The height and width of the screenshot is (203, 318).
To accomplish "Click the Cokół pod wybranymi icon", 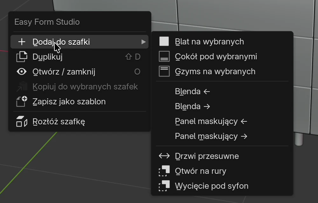I will 164,56.
